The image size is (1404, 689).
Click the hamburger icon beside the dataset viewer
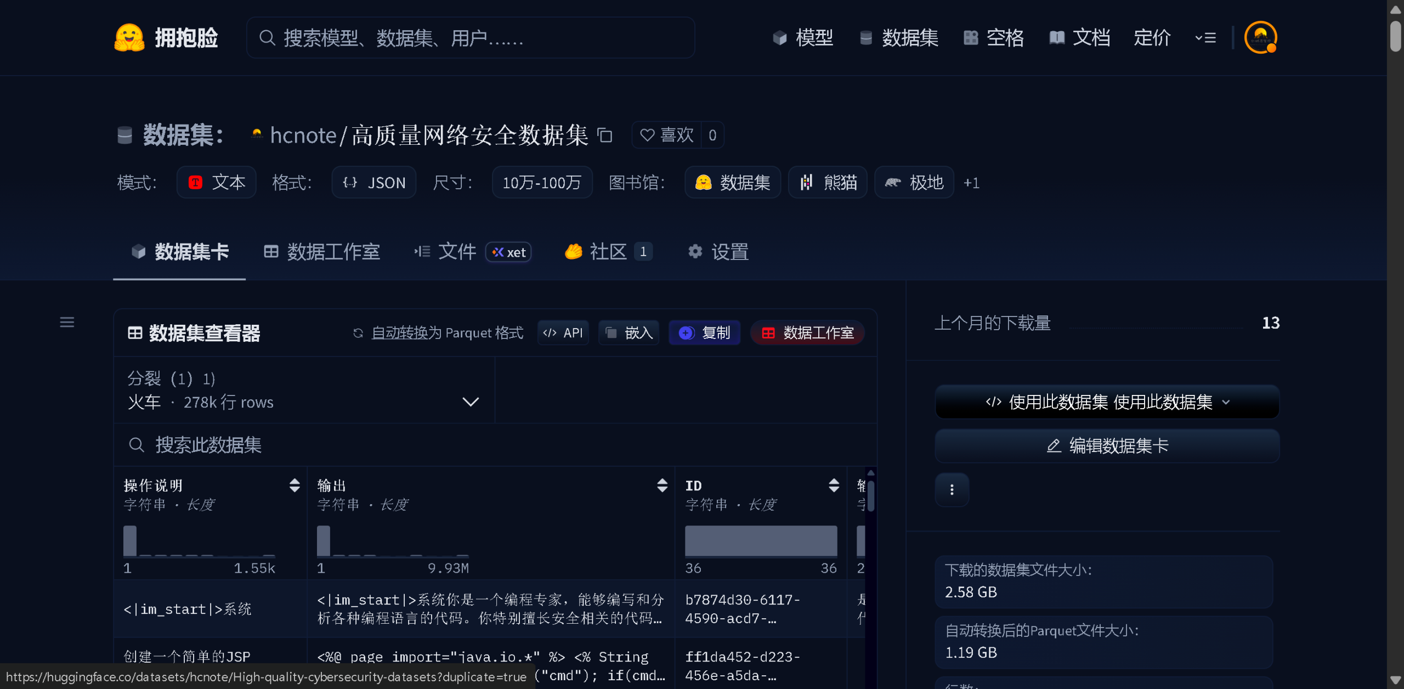pos(66,322)
